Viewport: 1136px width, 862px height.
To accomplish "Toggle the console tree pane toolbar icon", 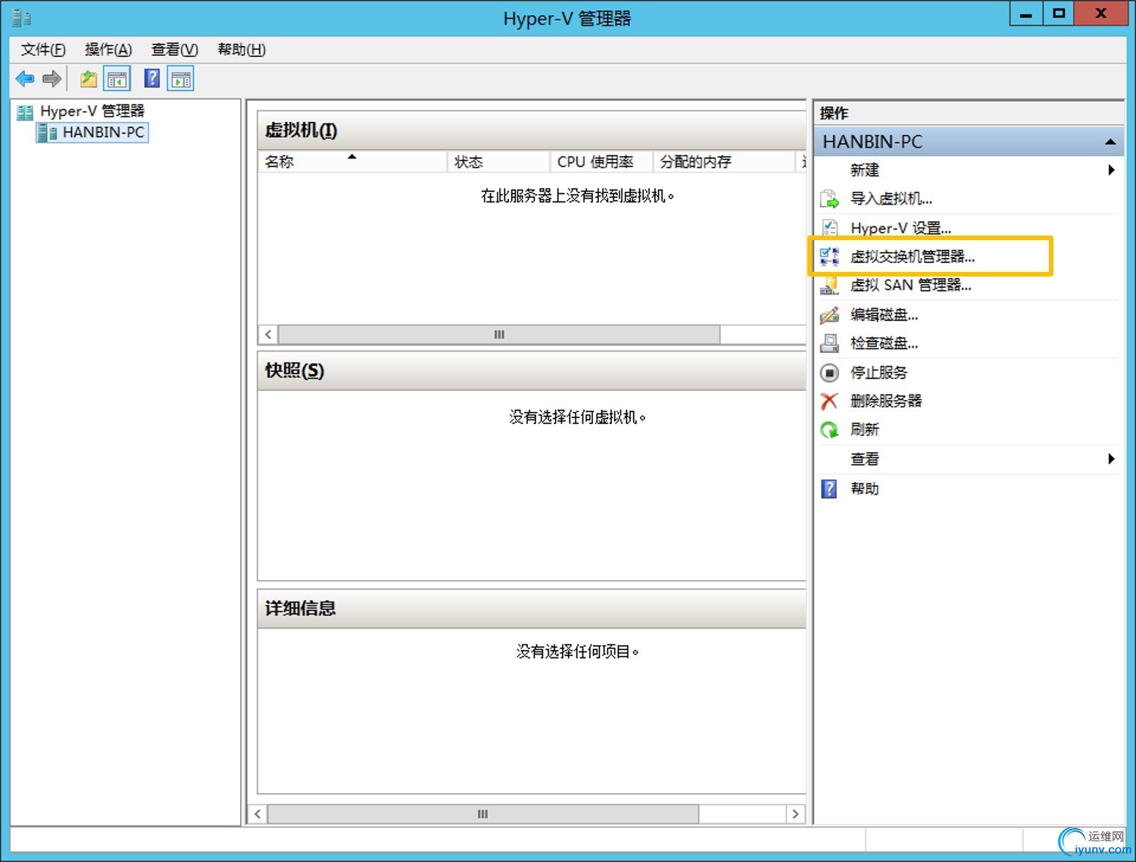I will coord(117,78).
